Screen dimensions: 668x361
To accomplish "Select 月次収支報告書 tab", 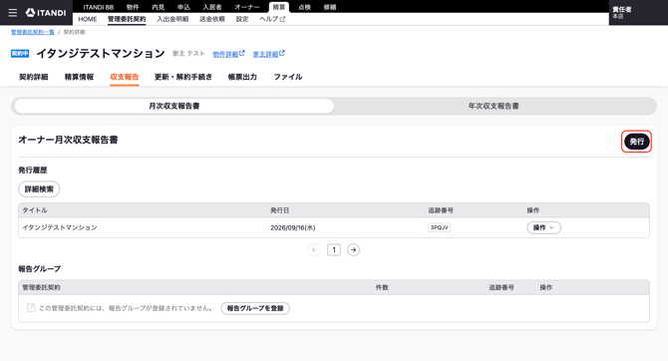I will coord(173,106).
